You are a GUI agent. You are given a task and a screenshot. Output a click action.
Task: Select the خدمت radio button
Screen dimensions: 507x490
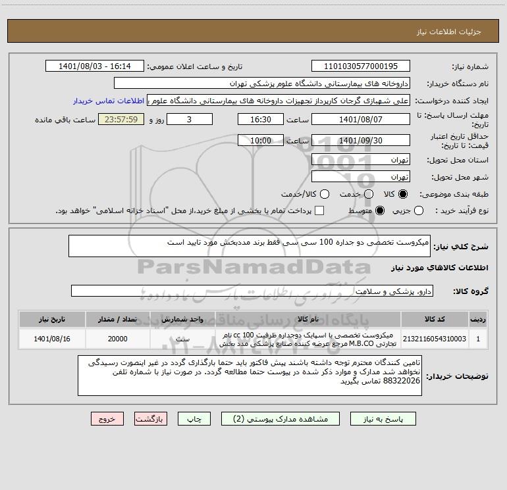pos(369,194)
